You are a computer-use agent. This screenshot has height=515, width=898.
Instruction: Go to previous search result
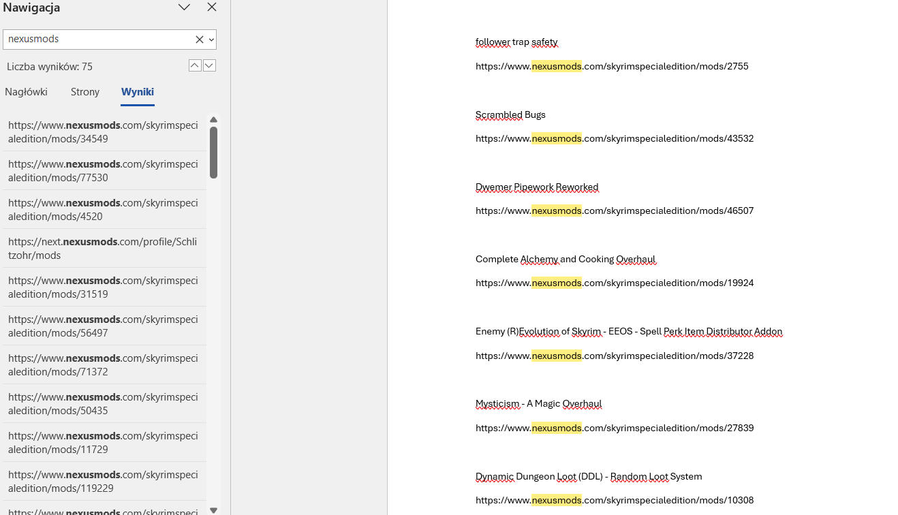(195, 65)
